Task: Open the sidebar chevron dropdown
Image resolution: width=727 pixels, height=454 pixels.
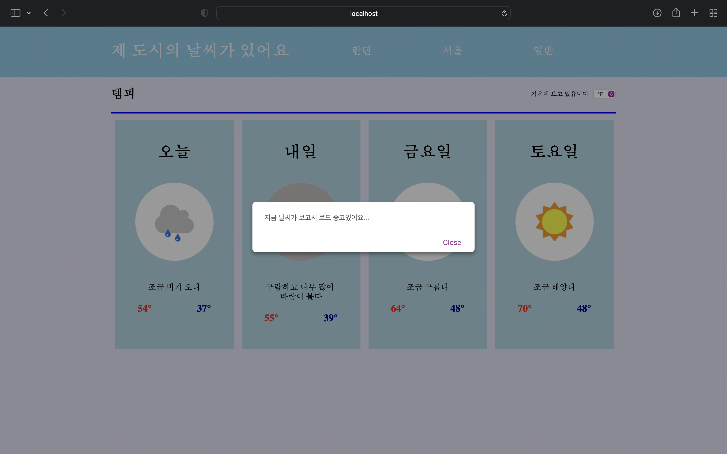Action: [29, 13]
